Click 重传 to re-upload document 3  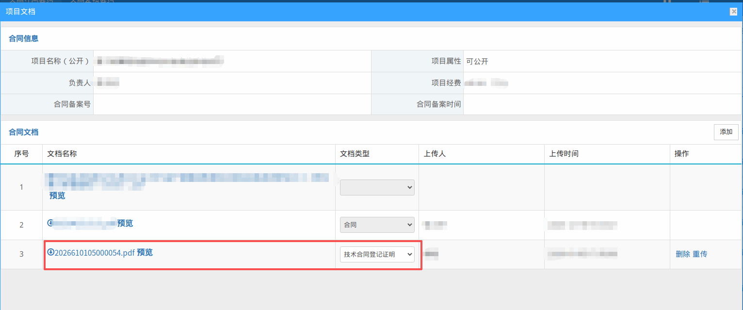[x=700, y=254]
